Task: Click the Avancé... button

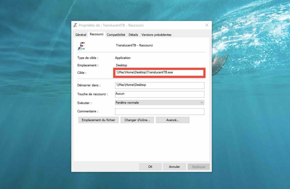Action: pos(172,120)
